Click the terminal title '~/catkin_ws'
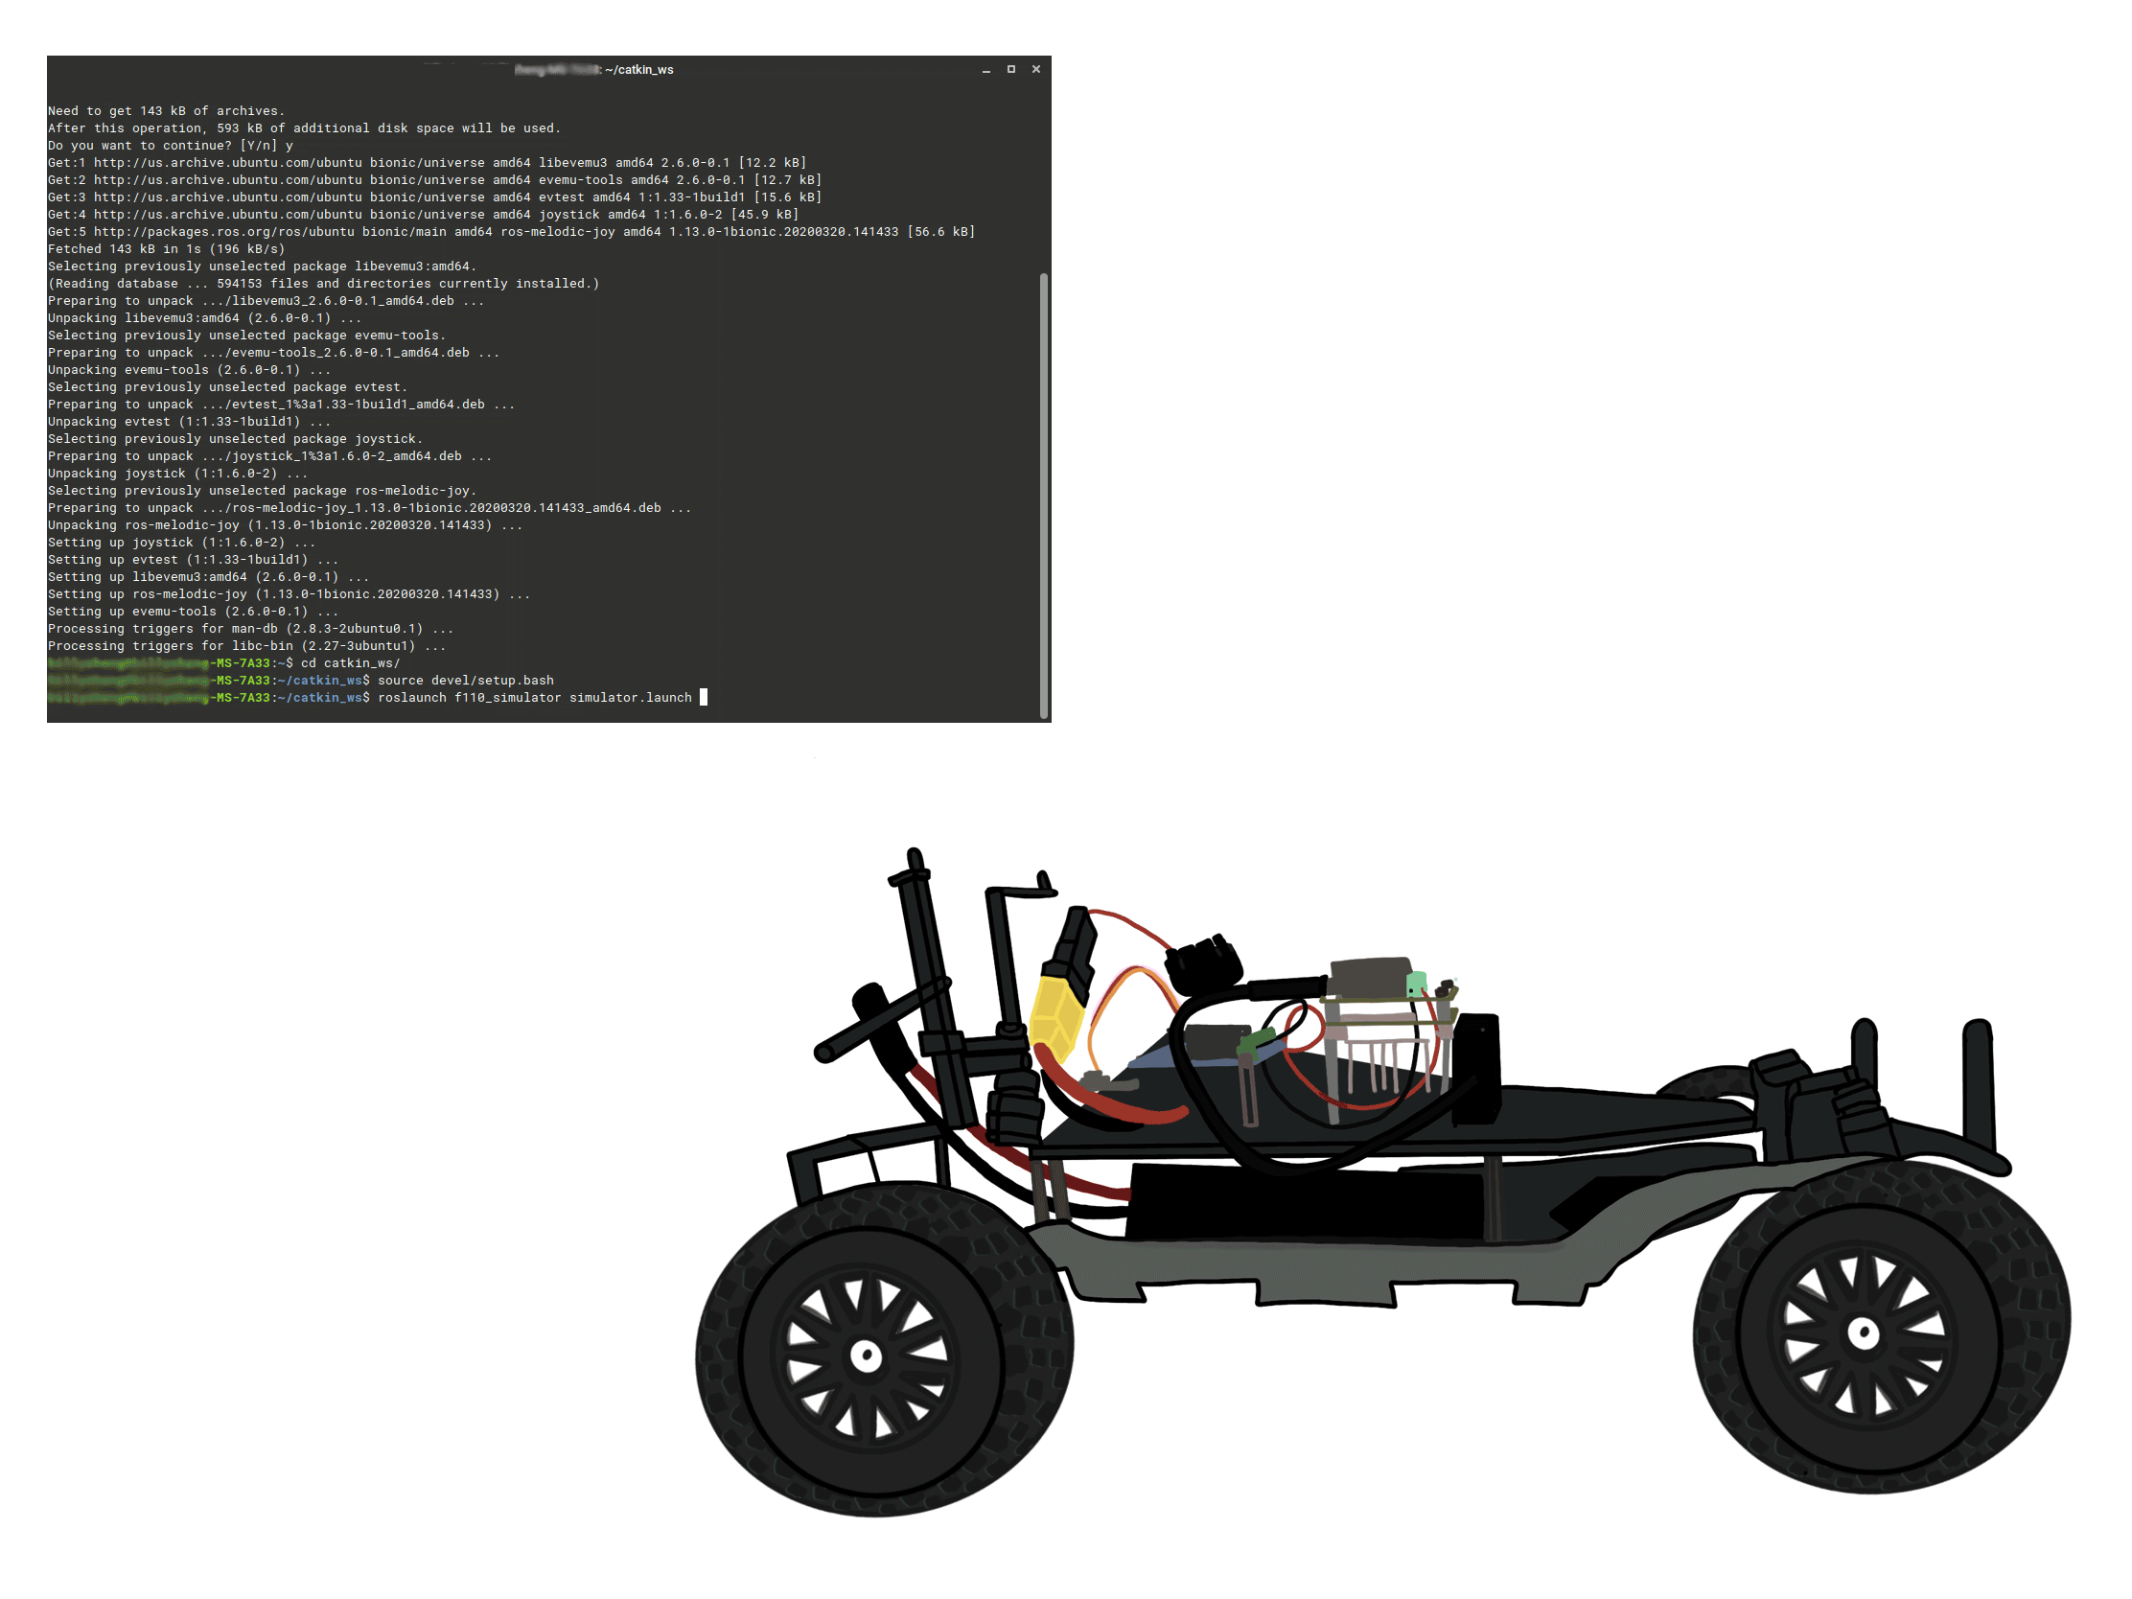This screenshot has height=1599, width=2132. tap(639, 69)
